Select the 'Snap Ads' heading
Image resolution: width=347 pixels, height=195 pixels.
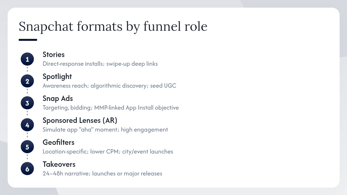point(58,99)
